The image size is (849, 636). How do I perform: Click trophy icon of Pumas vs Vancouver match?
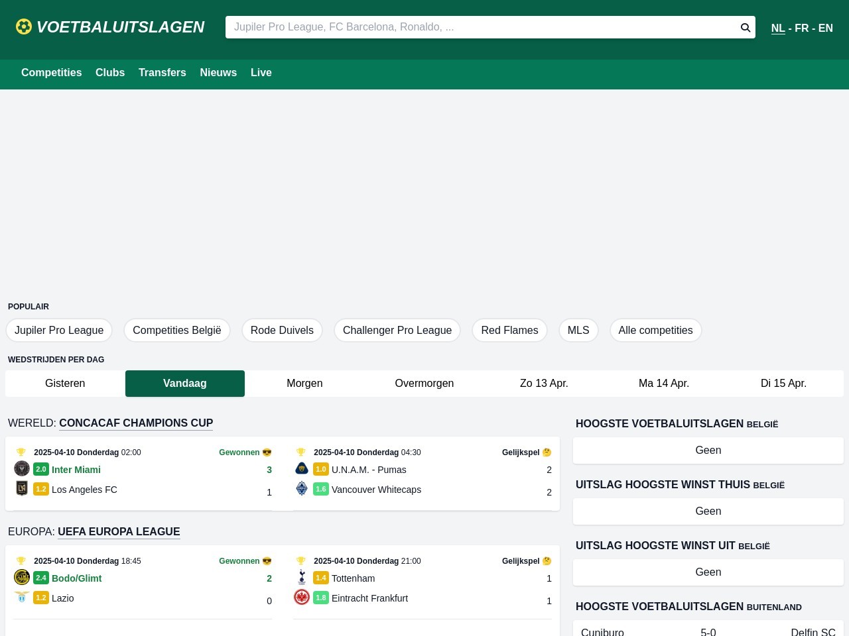coord(301,452)
